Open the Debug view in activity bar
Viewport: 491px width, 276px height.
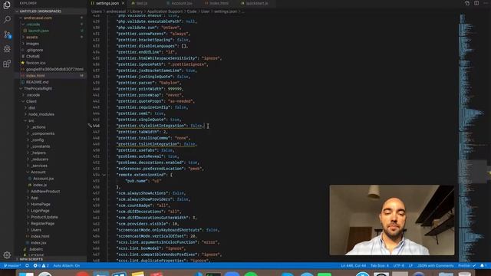tap(7, 49)
